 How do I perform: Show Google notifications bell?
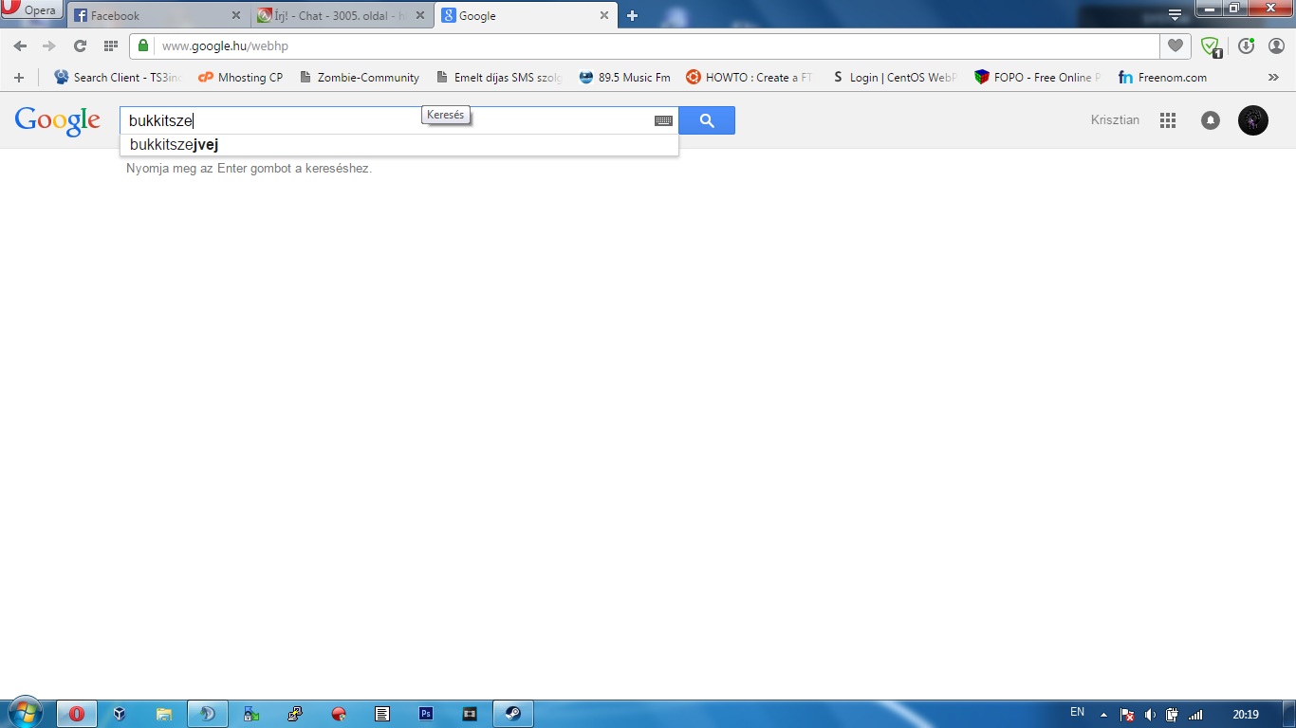pyautogui.click(x=1211, y=120)
